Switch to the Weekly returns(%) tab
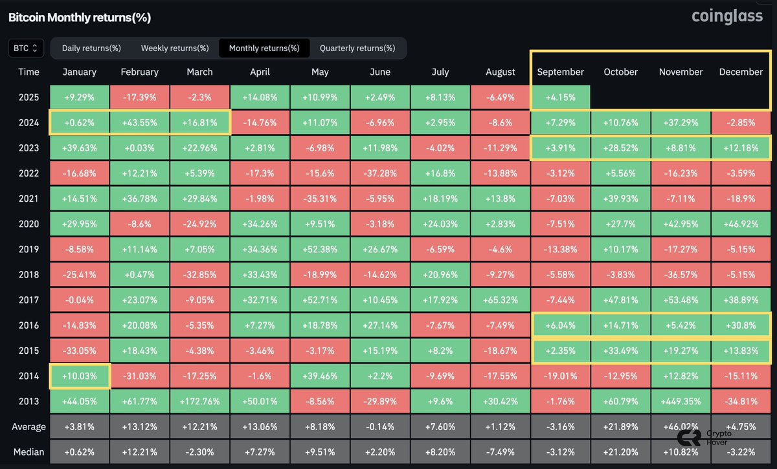Screen dimensions: 777x469 174,48
